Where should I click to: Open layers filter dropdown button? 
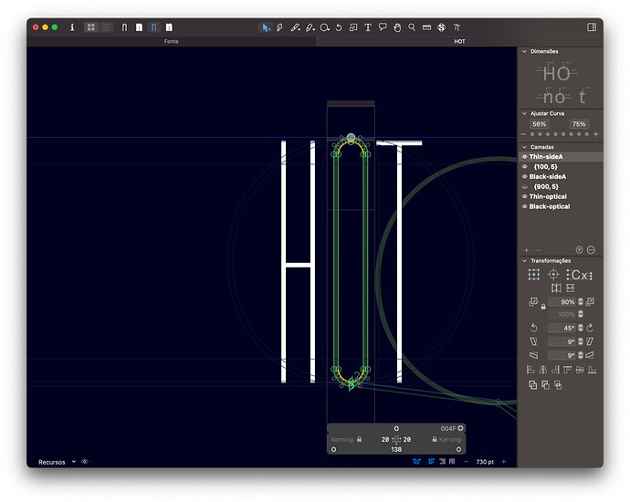pos(579,250)
